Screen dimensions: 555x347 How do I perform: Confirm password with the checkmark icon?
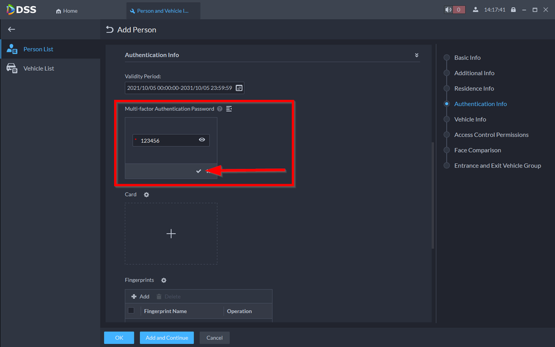(x=199, y=171)
